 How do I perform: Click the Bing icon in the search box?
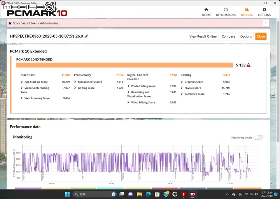[114, 194]
